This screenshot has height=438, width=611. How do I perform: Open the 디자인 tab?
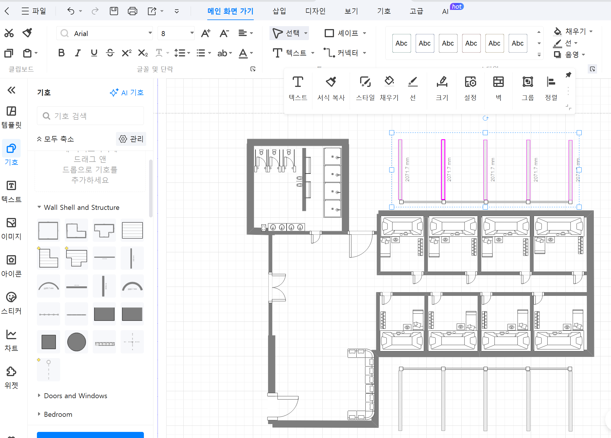[x=315, y=11]
